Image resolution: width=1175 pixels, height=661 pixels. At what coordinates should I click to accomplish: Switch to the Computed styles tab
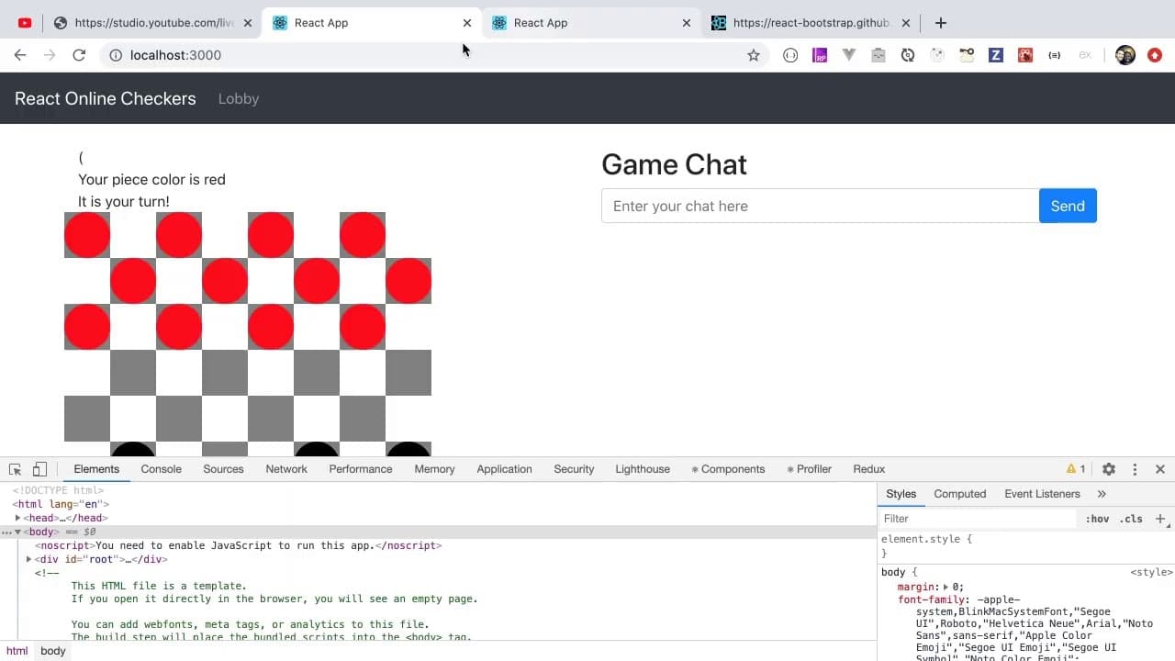click(959, 494)
